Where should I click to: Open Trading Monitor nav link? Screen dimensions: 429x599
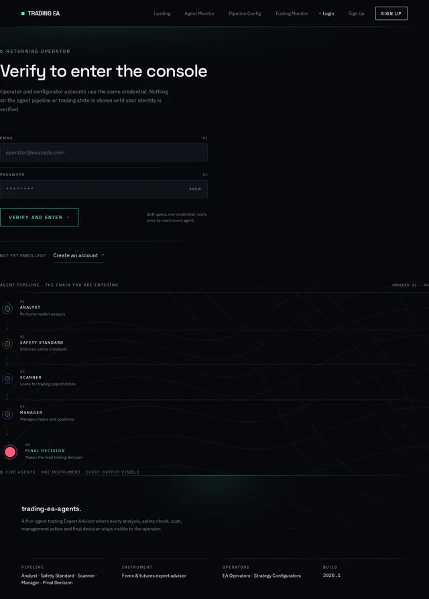(292, 13)
